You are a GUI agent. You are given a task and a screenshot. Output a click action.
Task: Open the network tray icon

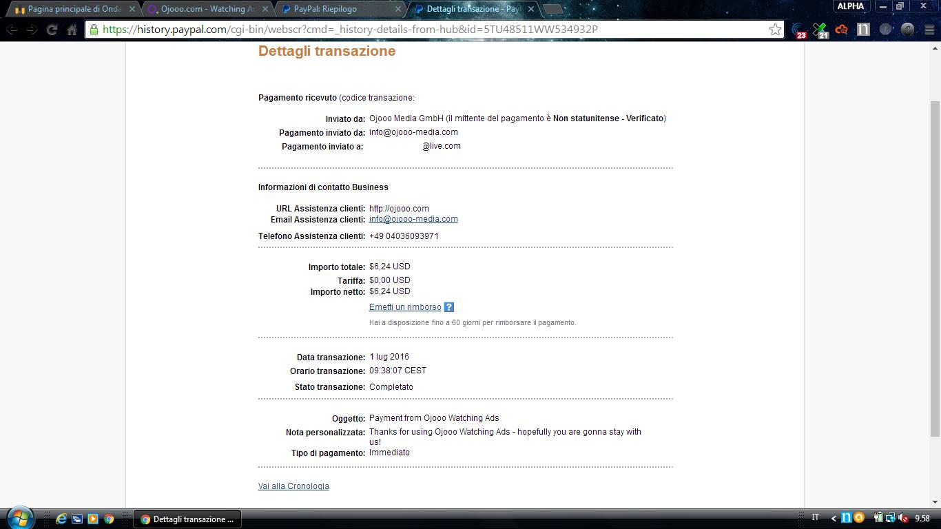(x=890, y=518)
